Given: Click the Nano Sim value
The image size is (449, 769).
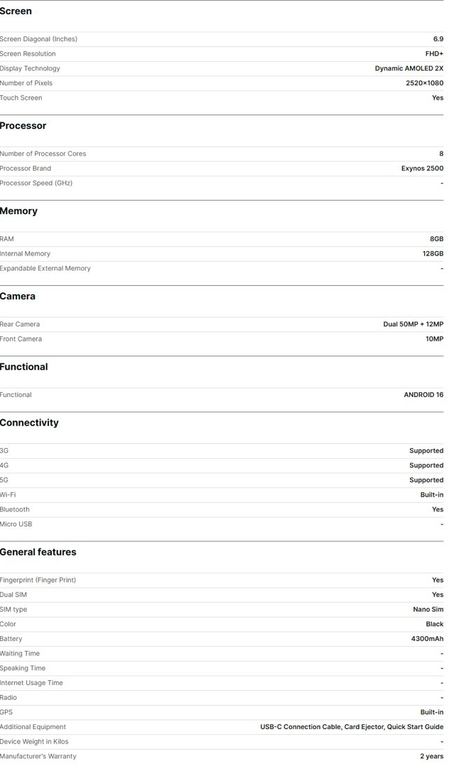Looking at the screenshot, I should coord(428,610).
